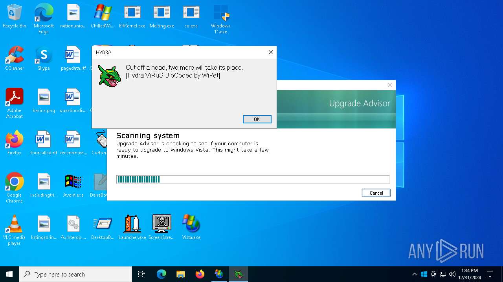The width and height of the screenshot is (503, 282).
Task: Switch to Vista Upgrade Advisor taskbar item
Action: [219, 274]
